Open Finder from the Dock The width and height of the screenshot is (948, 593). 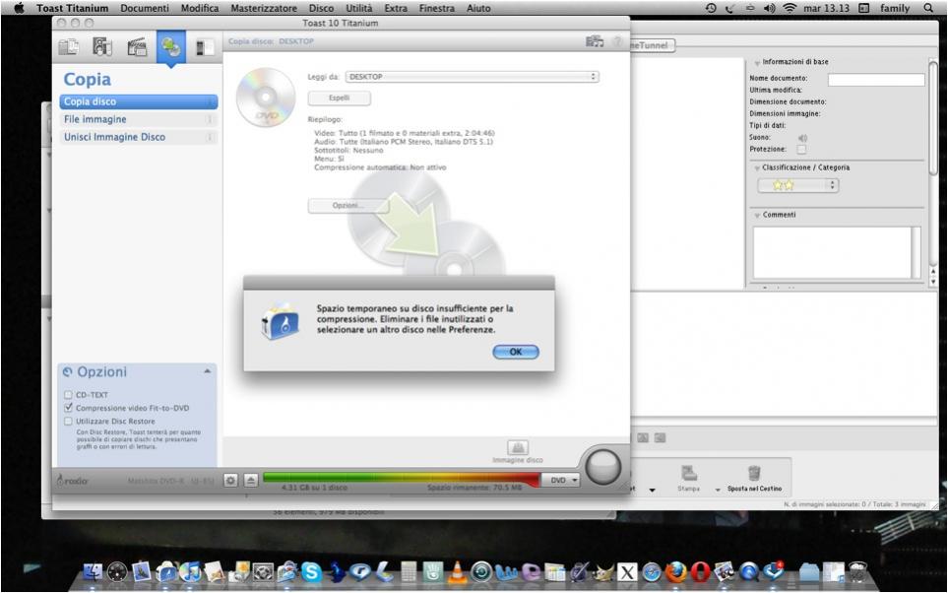(x=93, y=571)
